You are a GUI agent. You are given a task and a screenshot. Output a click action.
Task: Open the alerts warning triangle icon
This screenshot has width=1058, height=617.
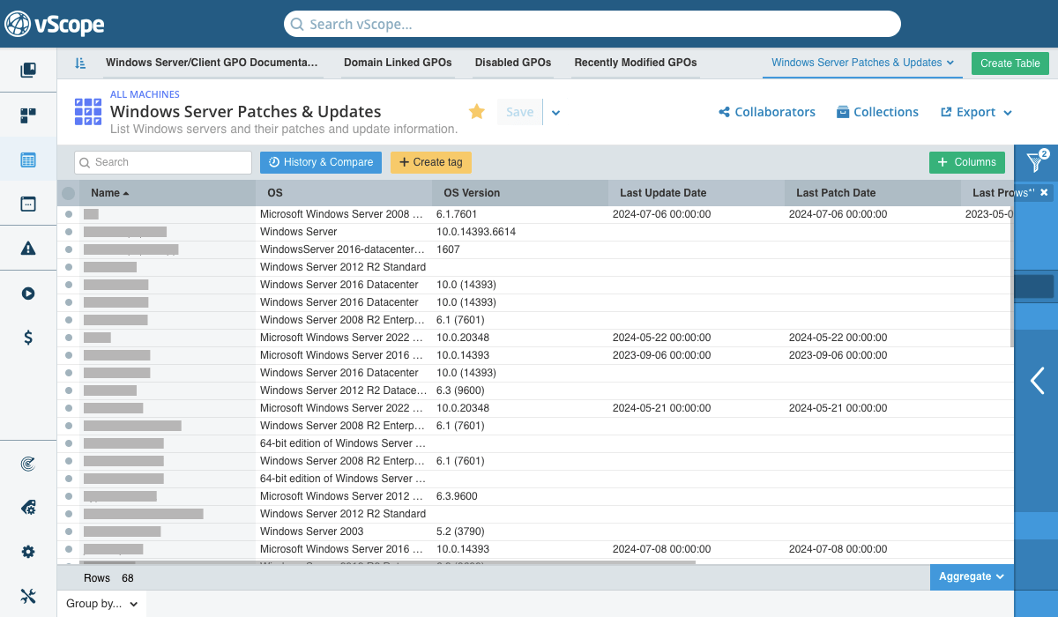(x=28, y=249)
